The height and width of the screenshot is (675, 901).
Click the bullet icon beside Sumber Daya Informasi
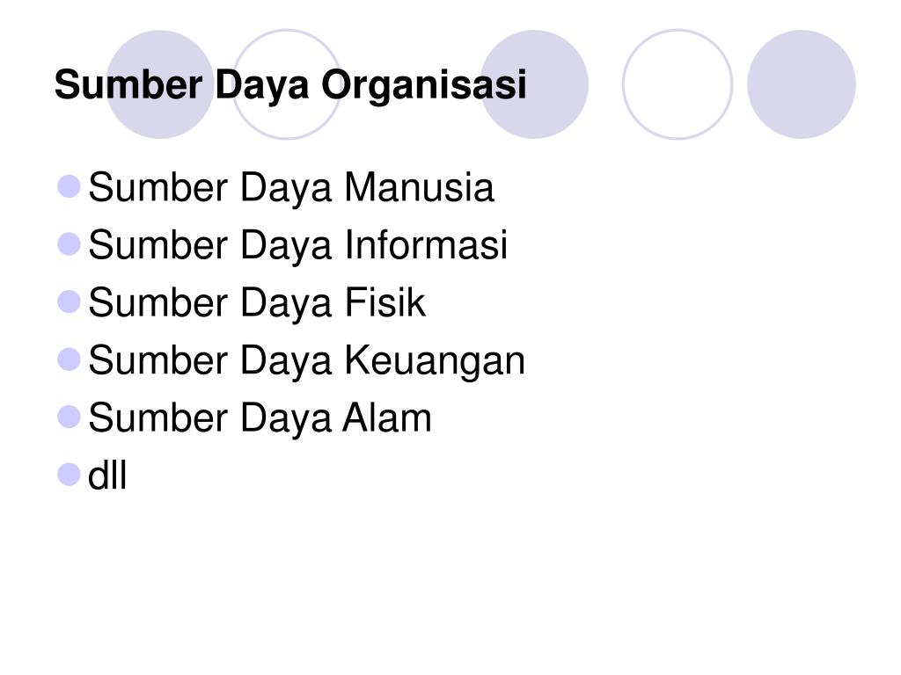pyautogui.click(x=69, y=244)
